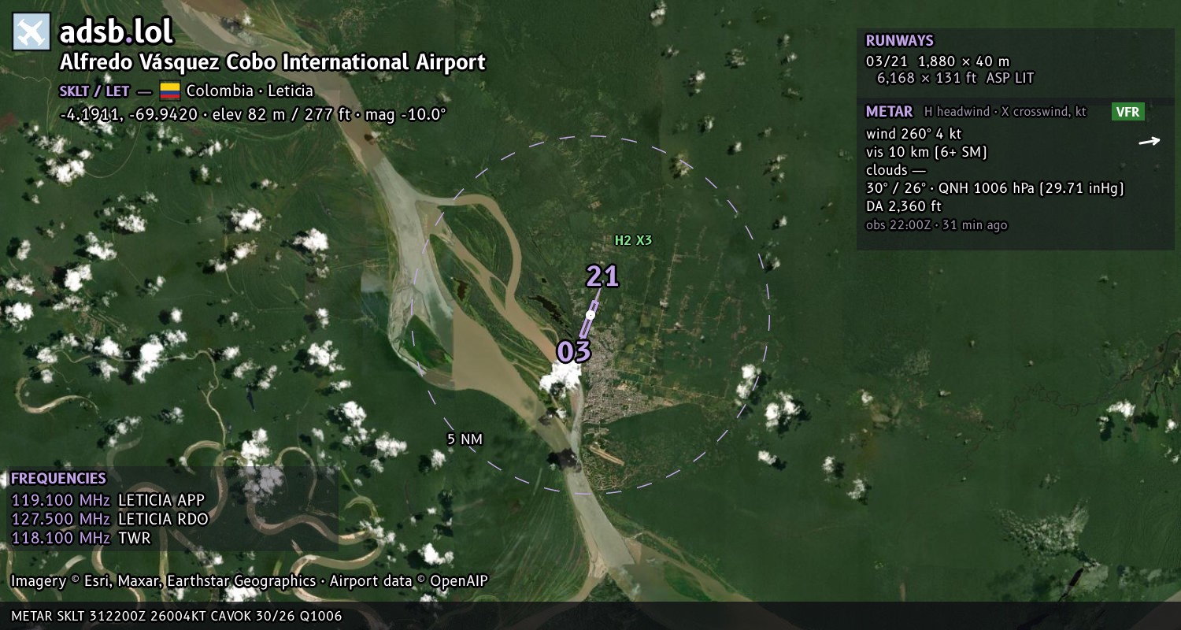
Task: Click the FREQUENCIES panel heading
Action: (58, 479)
